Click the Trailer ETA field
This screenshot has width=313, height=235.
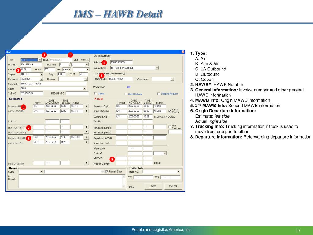(x=171, y=177)
